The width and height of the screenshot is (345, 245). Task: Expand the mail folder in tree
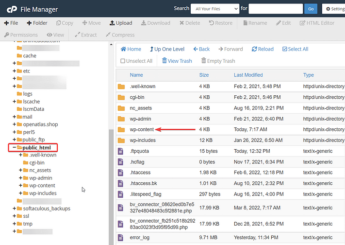click(14, 117)
